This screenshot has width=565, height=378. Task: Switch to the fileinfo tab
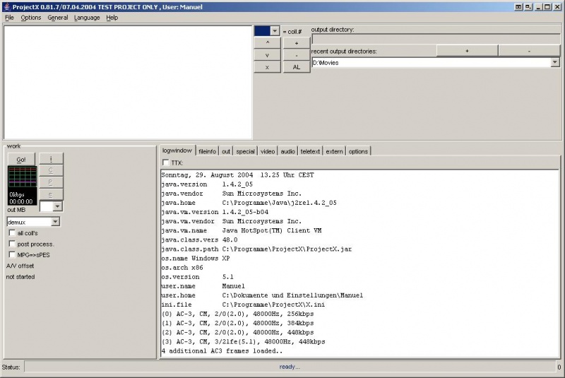(x=207, y=151)
